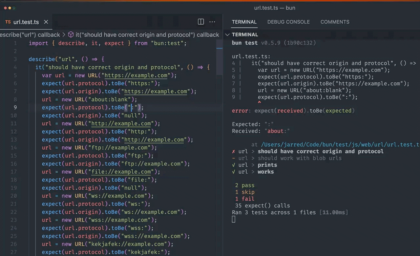Open the COMMENTS panel tab
The image size is (420, 256).
[x=335, y=22]
